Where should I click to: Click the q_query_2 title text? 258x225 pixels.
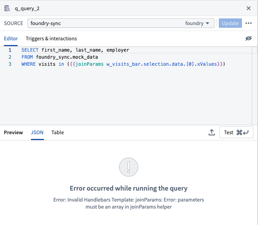pyautogui.click(x=27, y=8)
